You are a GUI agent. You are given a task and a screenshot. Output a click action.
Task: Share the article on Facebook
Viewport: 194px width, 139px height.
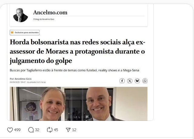tap(122, 81)
